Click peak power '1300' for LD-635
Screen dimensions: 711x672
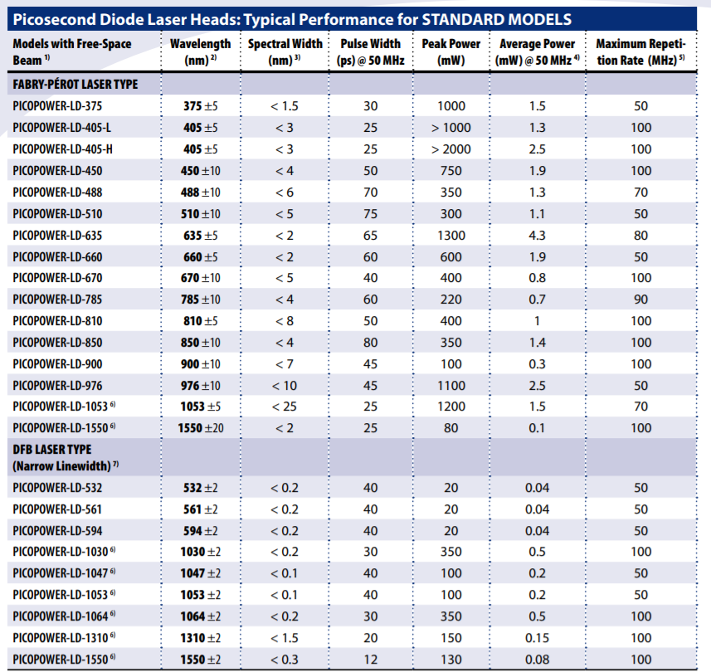click(x=451, y=236)
